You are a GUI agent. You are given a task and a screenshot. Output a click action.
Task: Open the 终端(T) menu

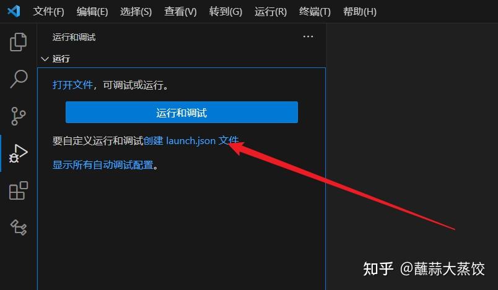(x=315, y=12)
